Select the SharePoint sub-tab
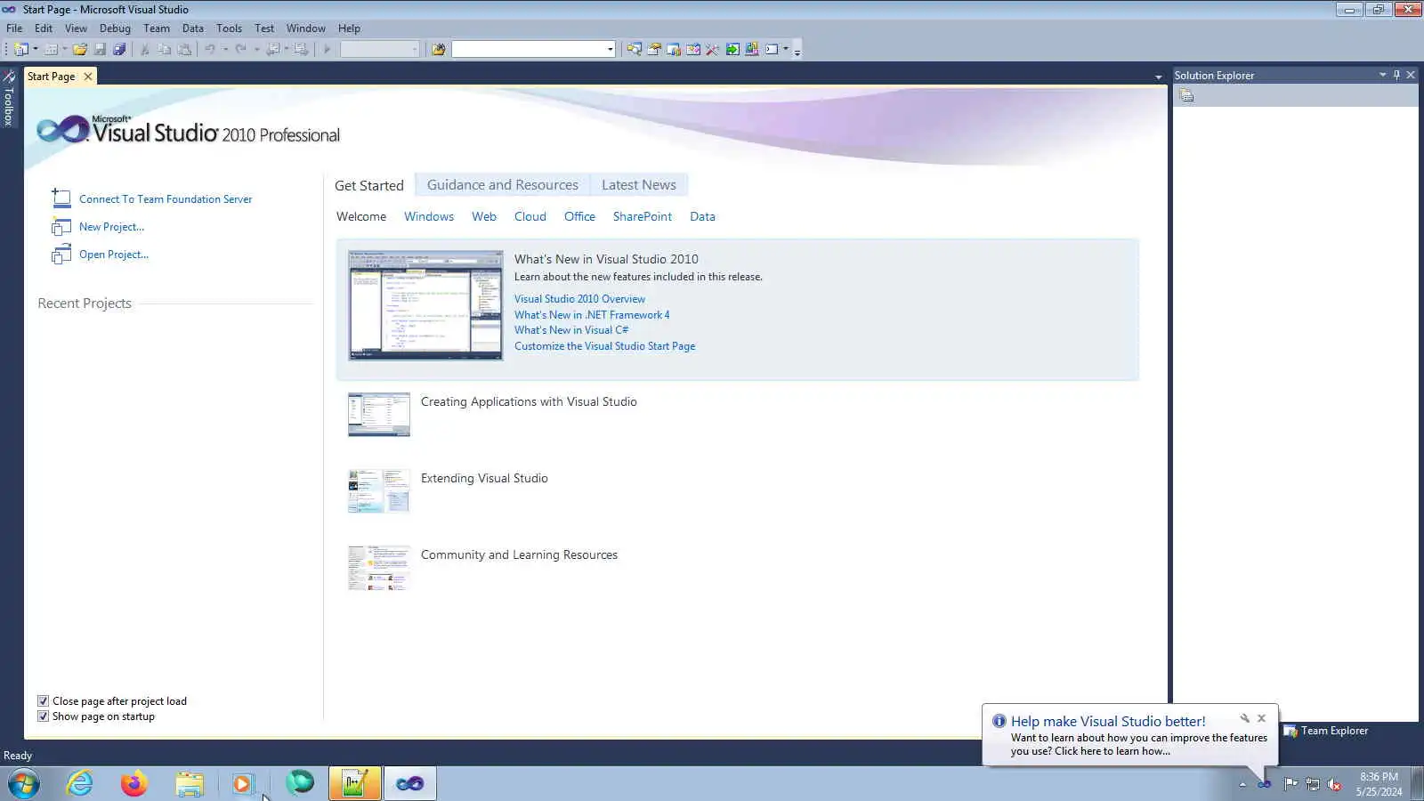Screen dimensions: 1424x801 [x=643, y=216]
